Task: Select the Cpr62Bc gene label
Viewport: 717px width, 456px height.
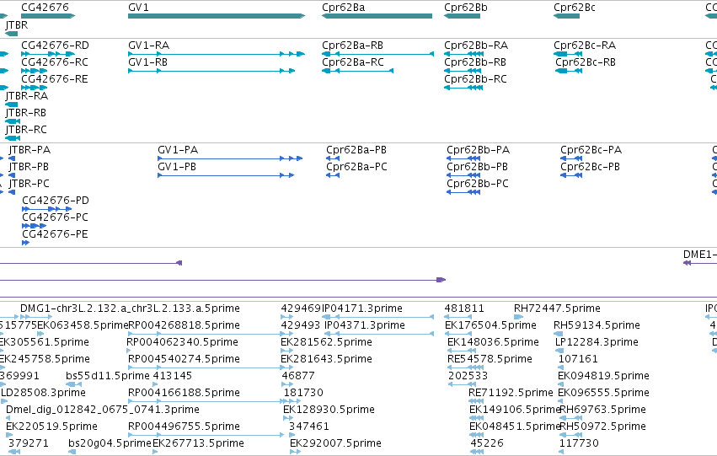Action: [x=575, y=8]
